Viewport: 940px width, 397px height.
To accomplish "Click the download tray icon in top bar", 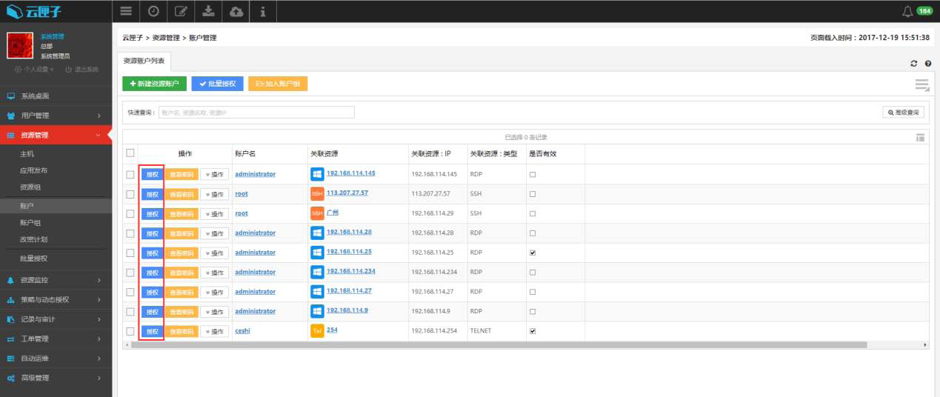I will (x=208, y=11).
